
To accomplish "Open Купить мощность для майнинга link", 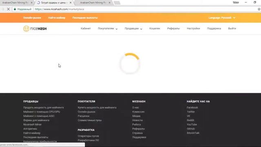I will tap(97, 107).
